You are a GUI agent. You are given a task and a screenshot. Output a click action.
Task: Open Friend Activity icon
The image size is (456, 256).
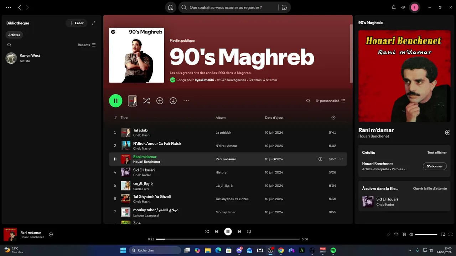tap(403, 7)
